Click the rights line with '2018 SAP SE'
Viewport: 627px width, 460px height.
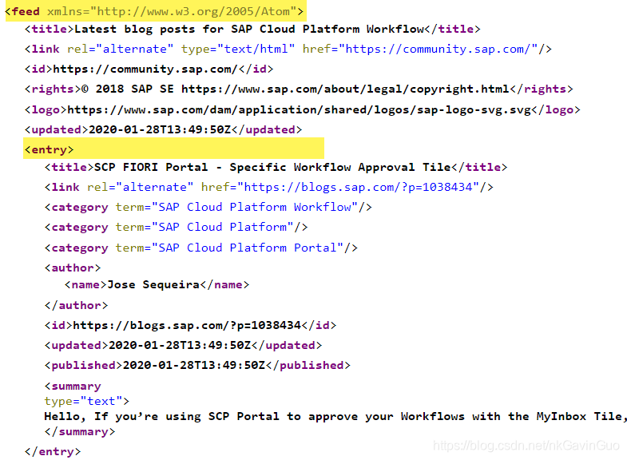point(299,89)
